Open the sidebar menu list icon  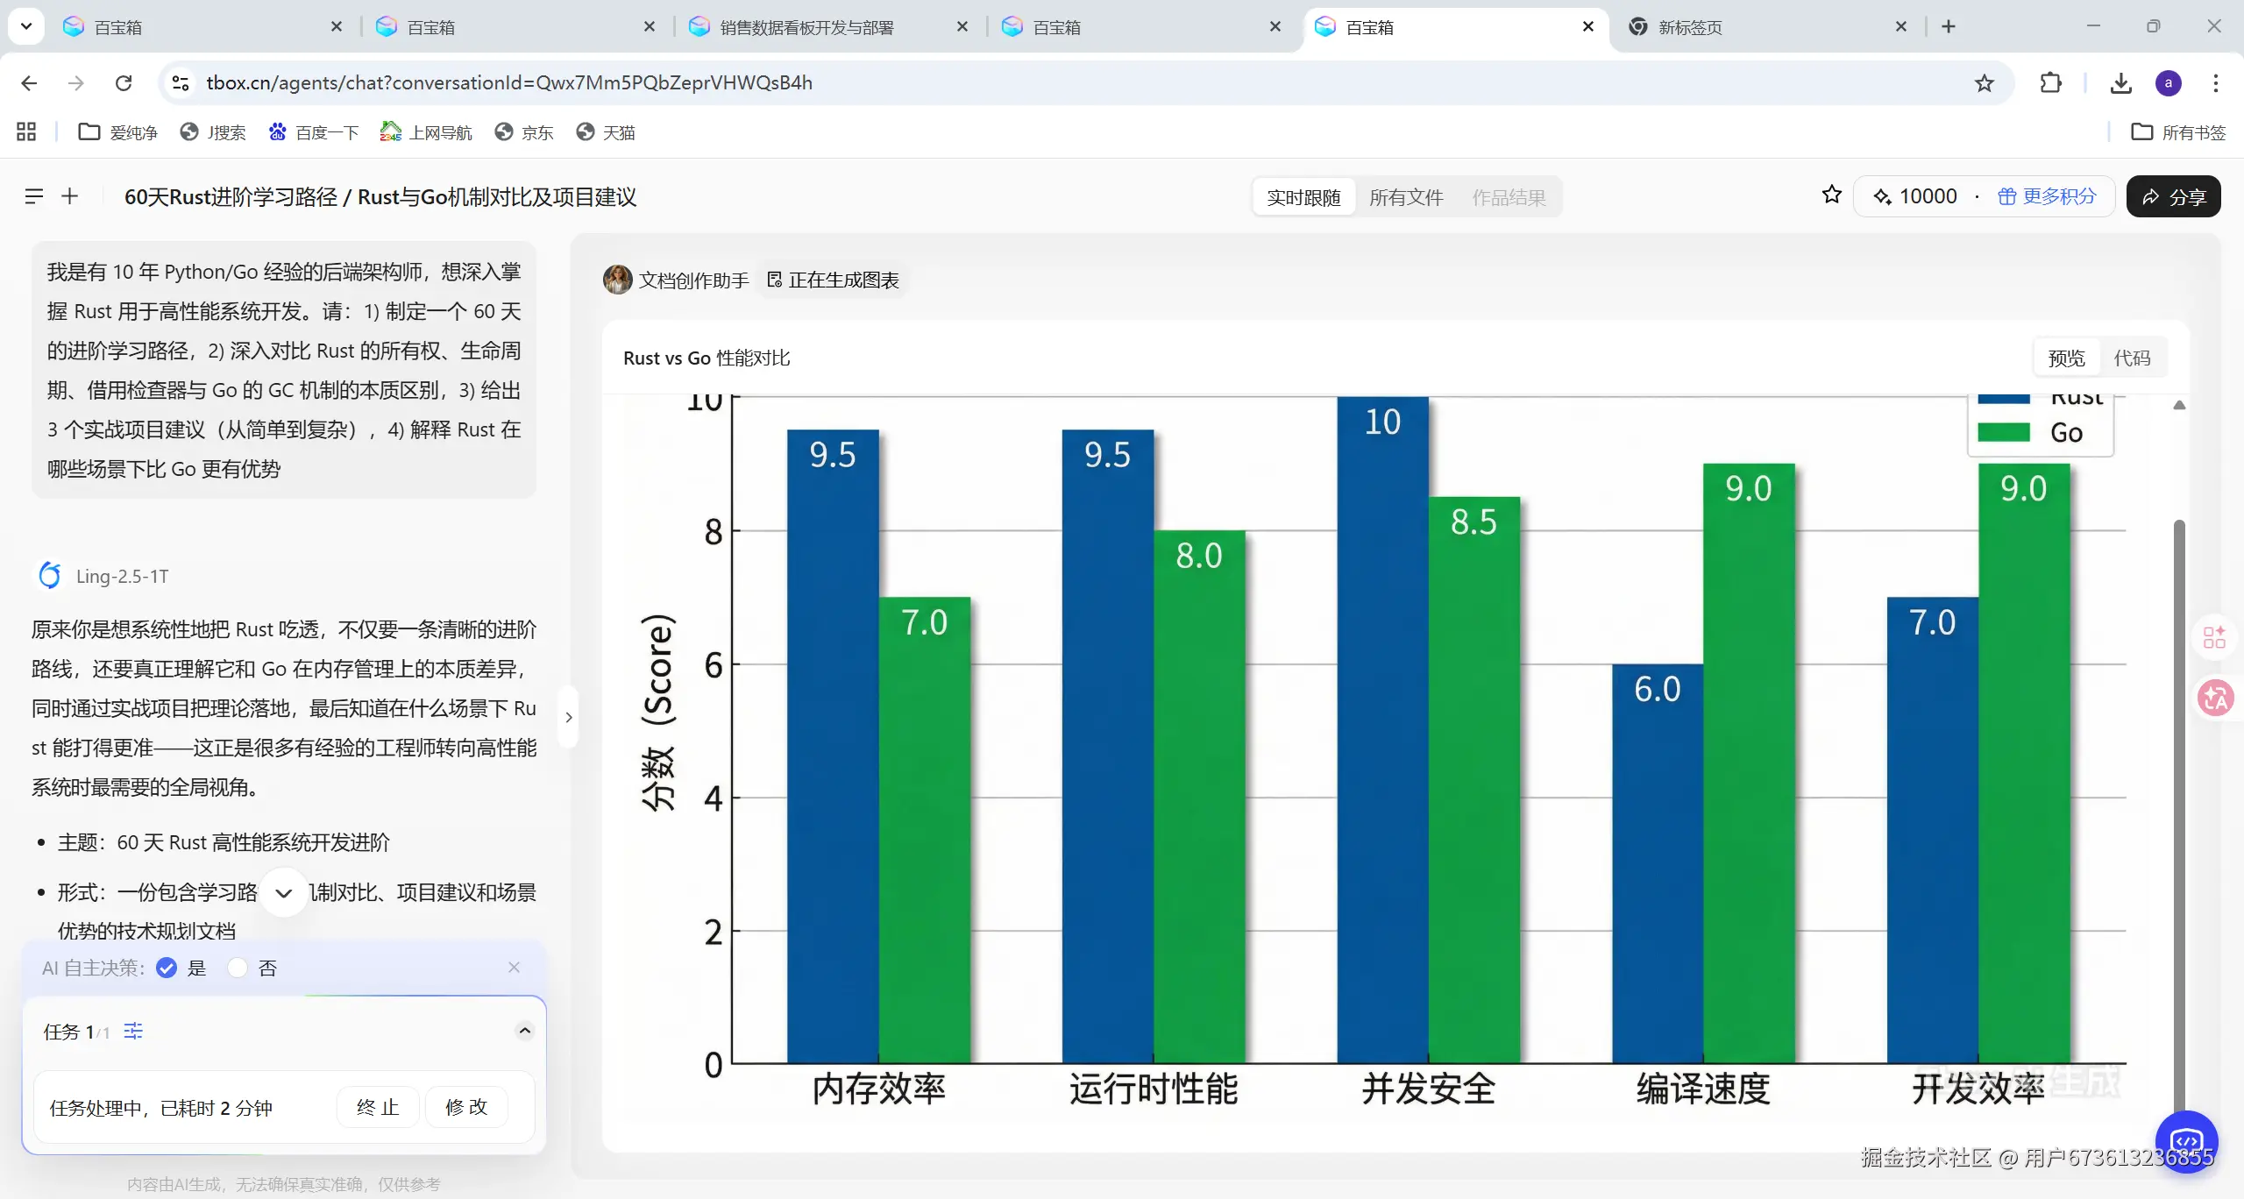(x=33, y=196)
